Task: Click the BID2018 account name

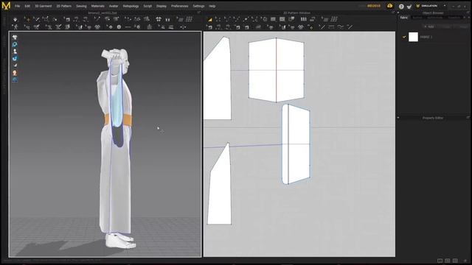Action: 374,6
